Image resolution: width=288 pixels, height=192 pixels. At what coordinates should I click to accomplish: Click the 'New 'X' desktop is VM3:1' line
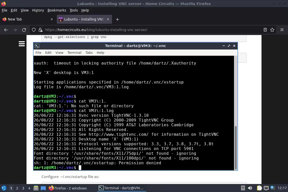(x=63, y=72)
